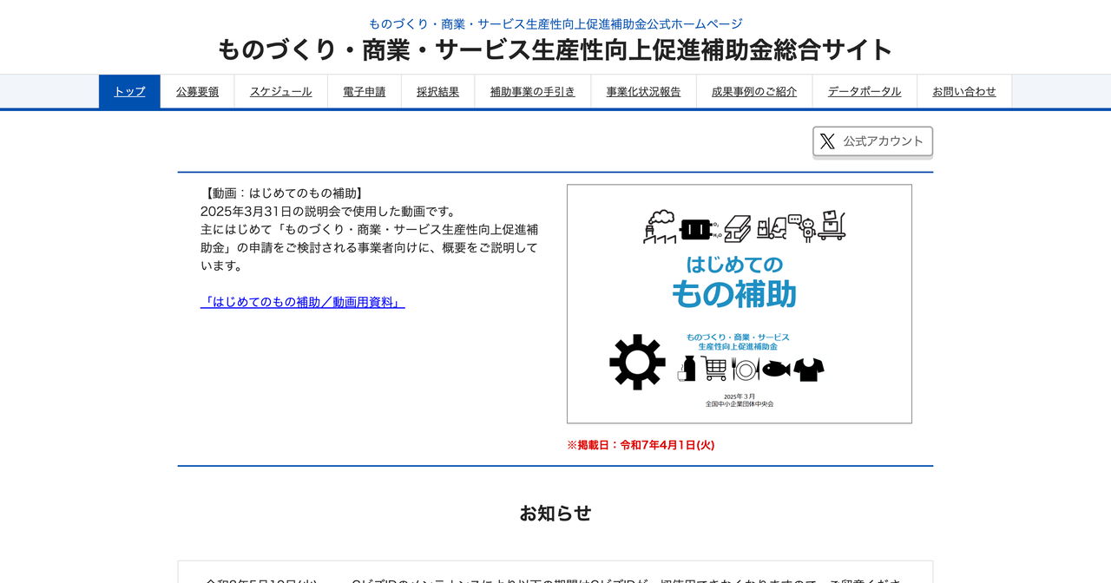Select 電子申請 in navigation bar
The width and height of the screenshot is (1111, 583).
pyautogui.click(x=364, y=91)
